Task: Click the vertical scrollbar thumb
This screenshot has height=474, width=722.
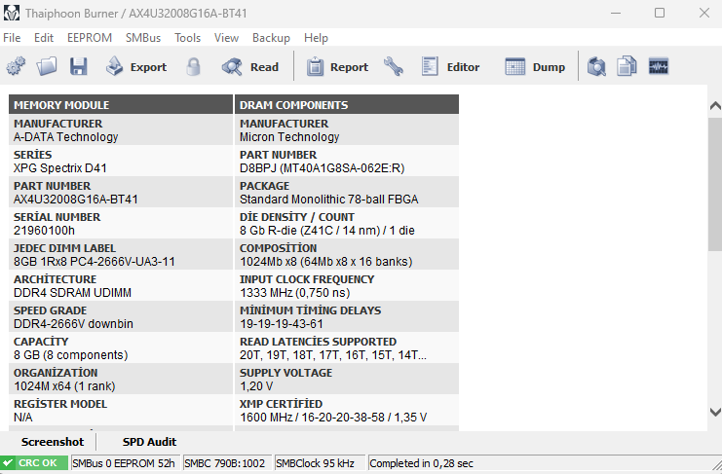Action: [715, 184]
